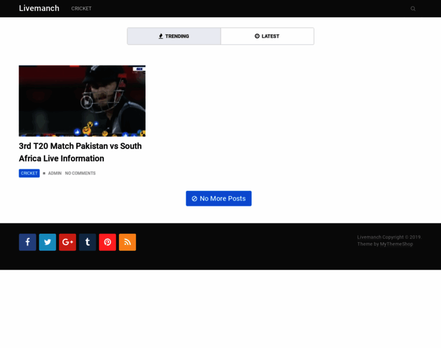This screenshot has width=441, height=348.
Task: Click the Google+ social icon
Action: [67, 242]
